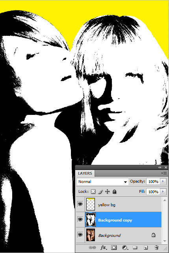Create a new layer
Screen dimensions: 169x253
[x=146, y=247]
